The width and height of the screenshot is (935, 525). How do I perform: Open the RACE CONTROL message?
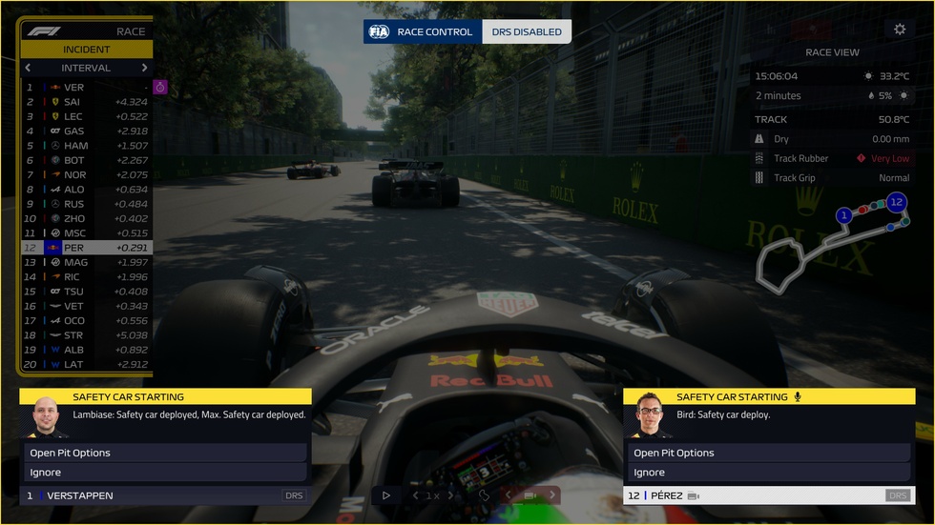pyautogui.click(x=423, y=31)
